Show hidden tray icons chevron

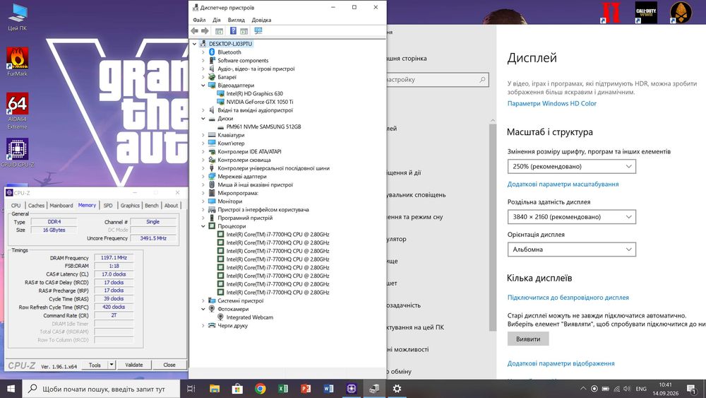click(x=583, y=389)
